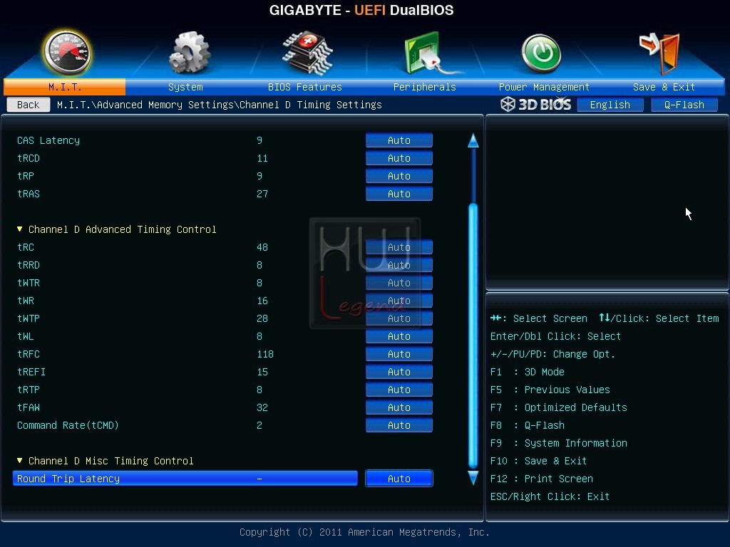Viewport: 730px width, 547px height.
Task: Click the tRC value 48
Action: pos(262,247)
